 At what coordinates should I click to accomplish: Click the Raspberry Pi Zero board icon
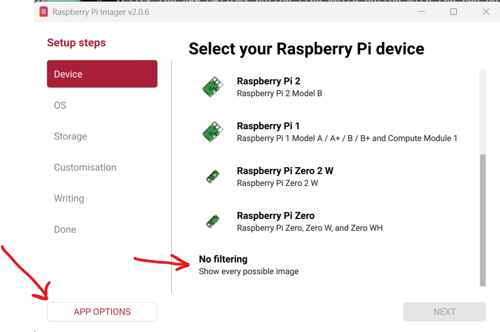(212, 221)
